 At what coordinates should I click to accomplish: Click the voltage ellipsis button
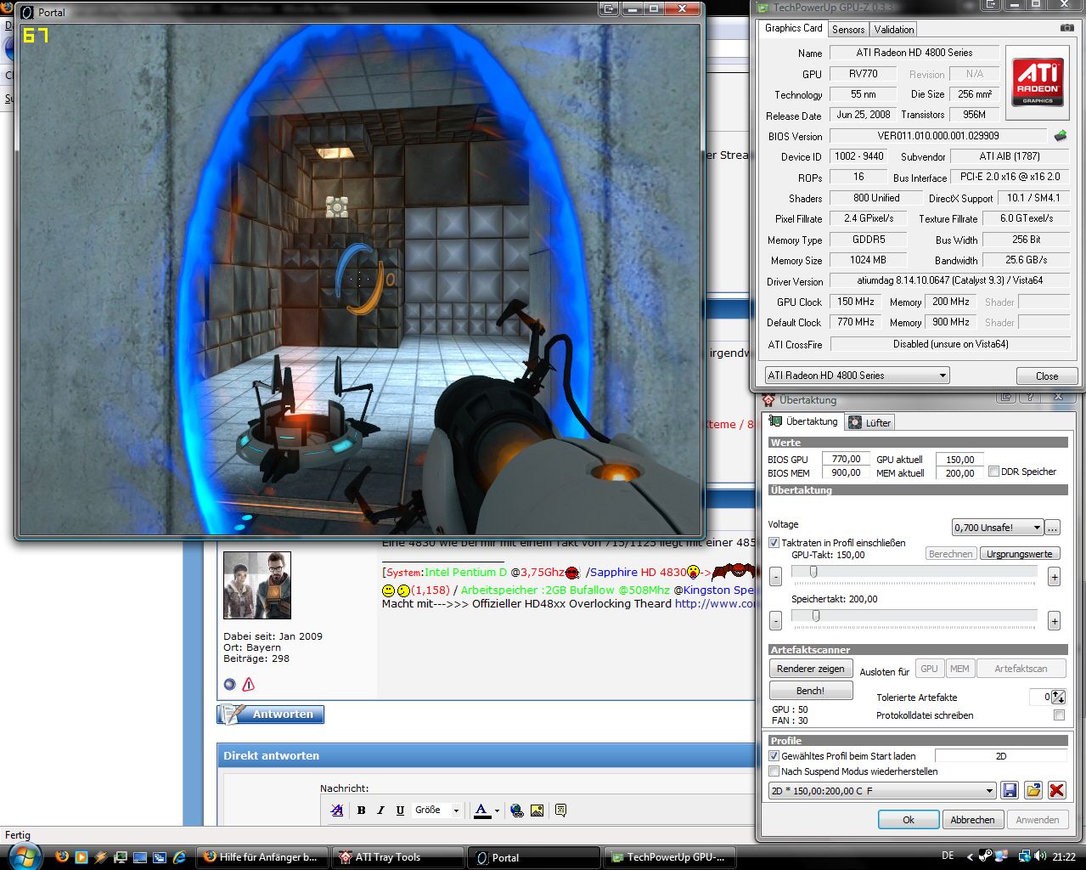click(1052, 528)
